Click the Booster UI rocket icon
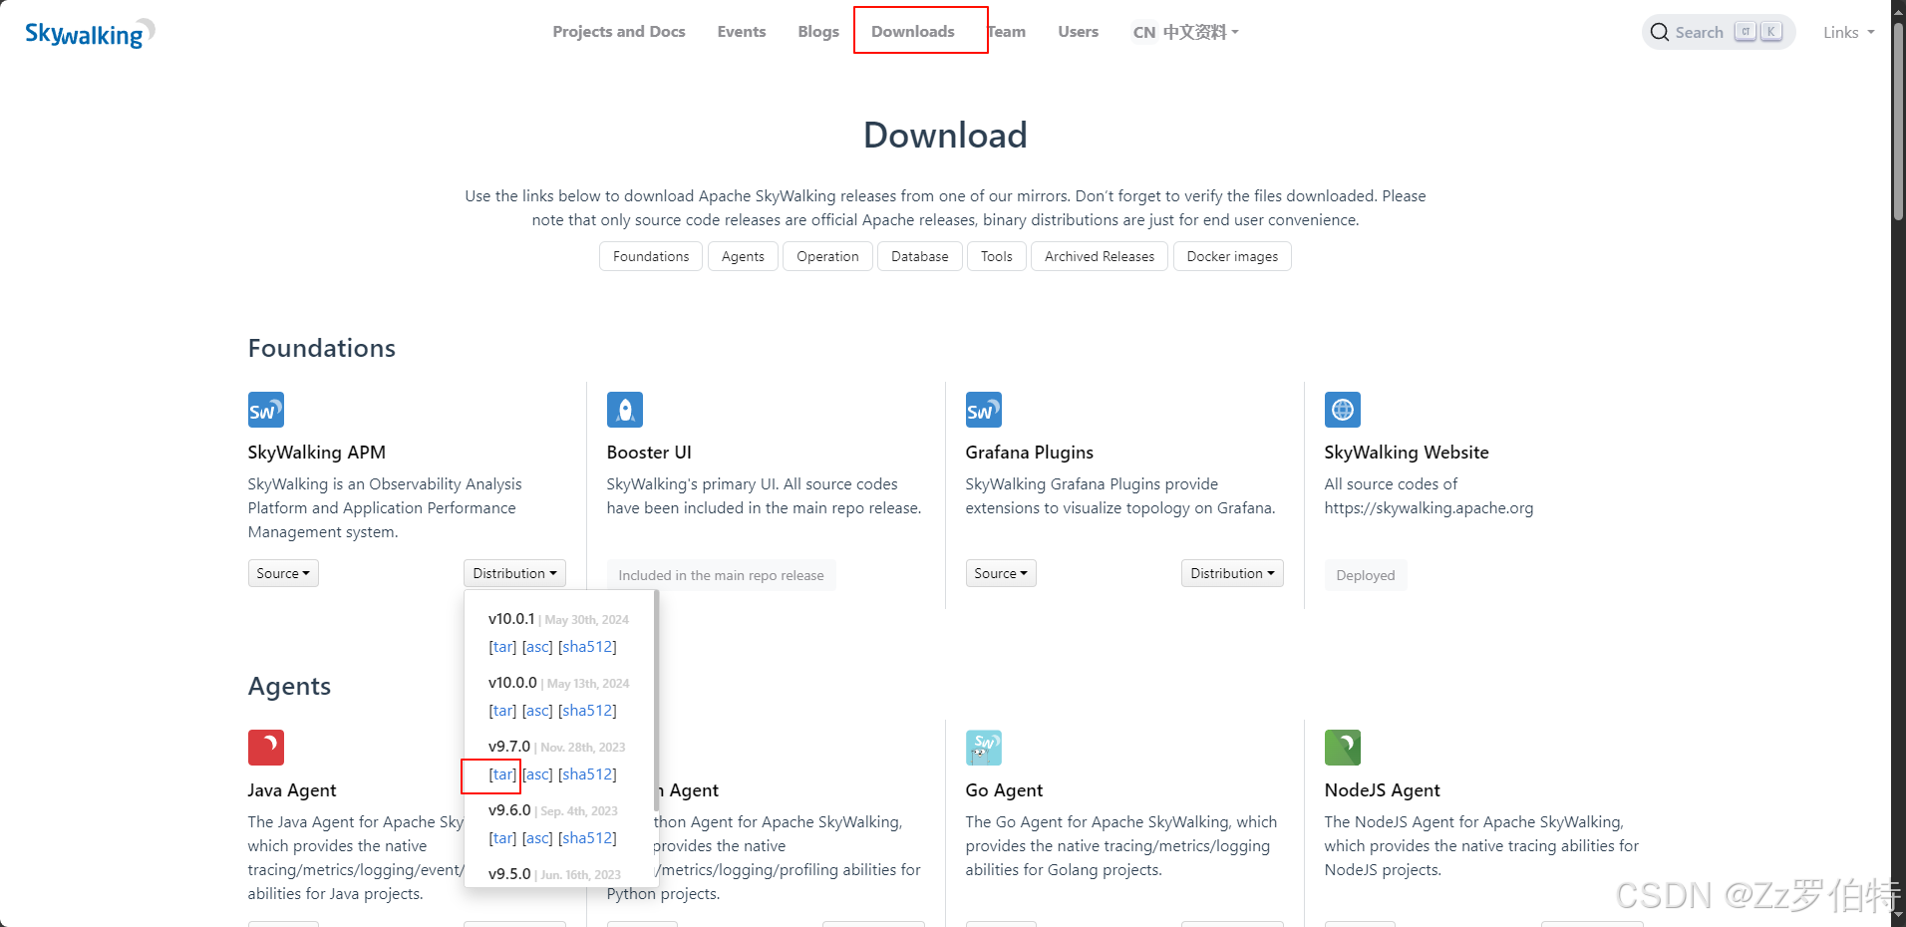 click(625, 410)
